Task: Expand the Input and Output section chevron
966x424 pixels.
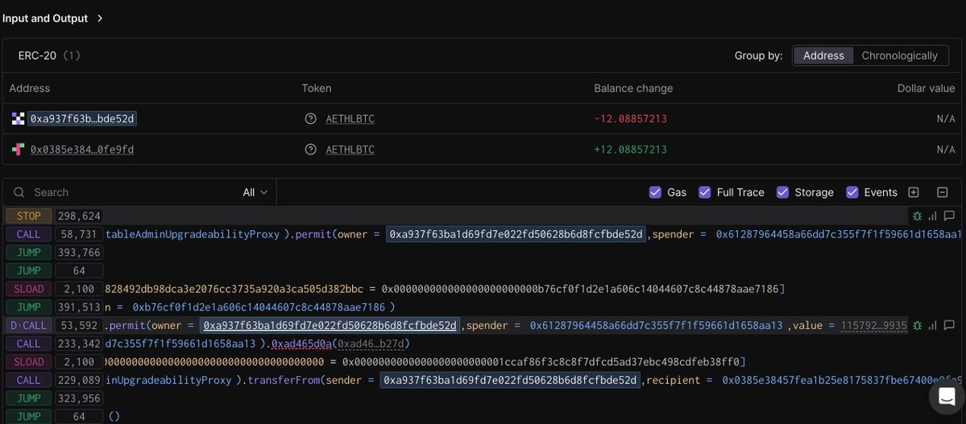Action: pyautogui.click(x=100, y=19)
